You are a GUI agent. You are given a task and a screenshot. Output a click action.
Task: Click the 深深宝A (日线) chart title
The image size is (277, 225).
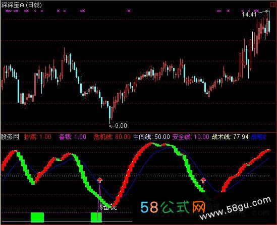[x=21, y=5]
